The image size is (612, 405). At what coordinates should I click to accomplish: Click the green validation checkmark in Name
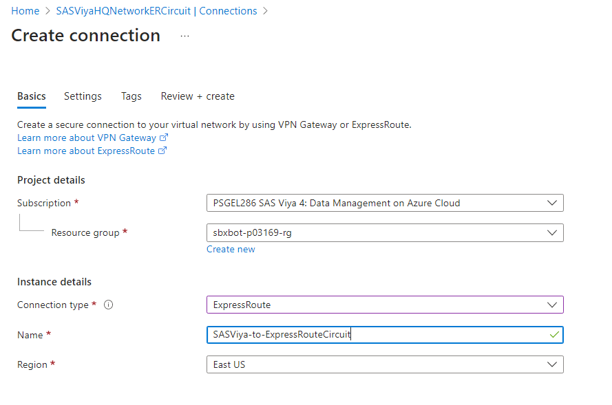(554, 335)
